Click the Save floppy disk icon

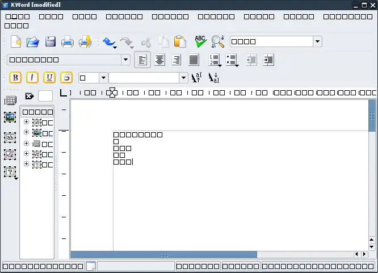click(x=50, y=41)
